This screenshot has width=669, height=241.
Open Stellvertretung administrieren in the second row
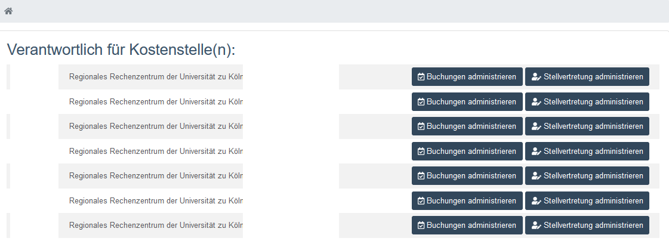tap(587, 101)
